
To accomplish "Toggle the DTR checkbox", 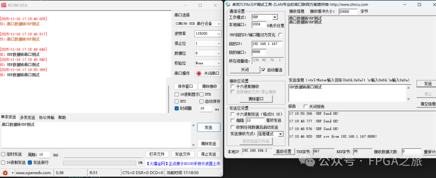I will (201, 94).
